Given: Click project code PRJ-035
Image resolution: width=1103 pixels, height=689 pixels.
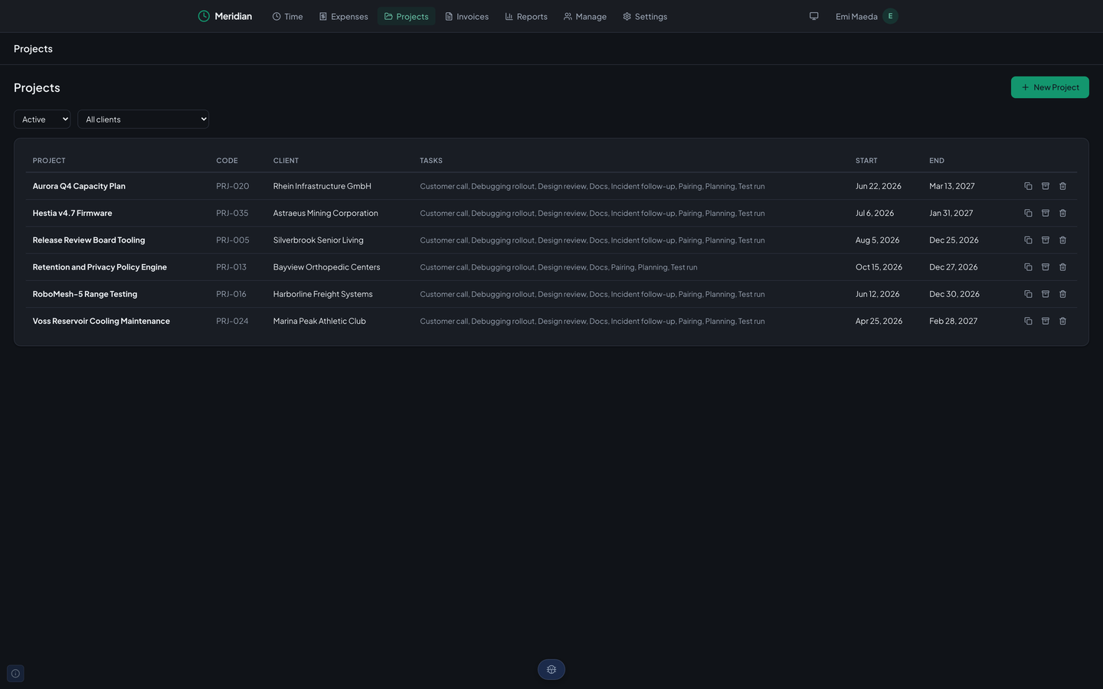Looking at the screenshot, I should coord(232,213).
